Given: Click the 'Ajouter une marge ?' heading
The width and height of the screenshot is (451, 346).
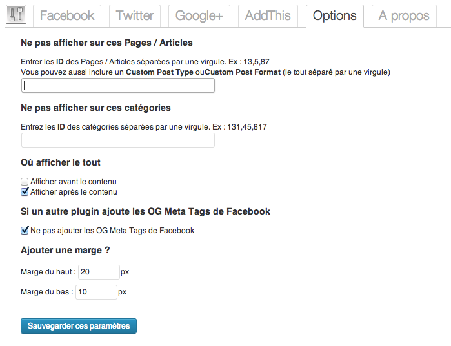Looking at the screenshot, I should tap(65, 249).
